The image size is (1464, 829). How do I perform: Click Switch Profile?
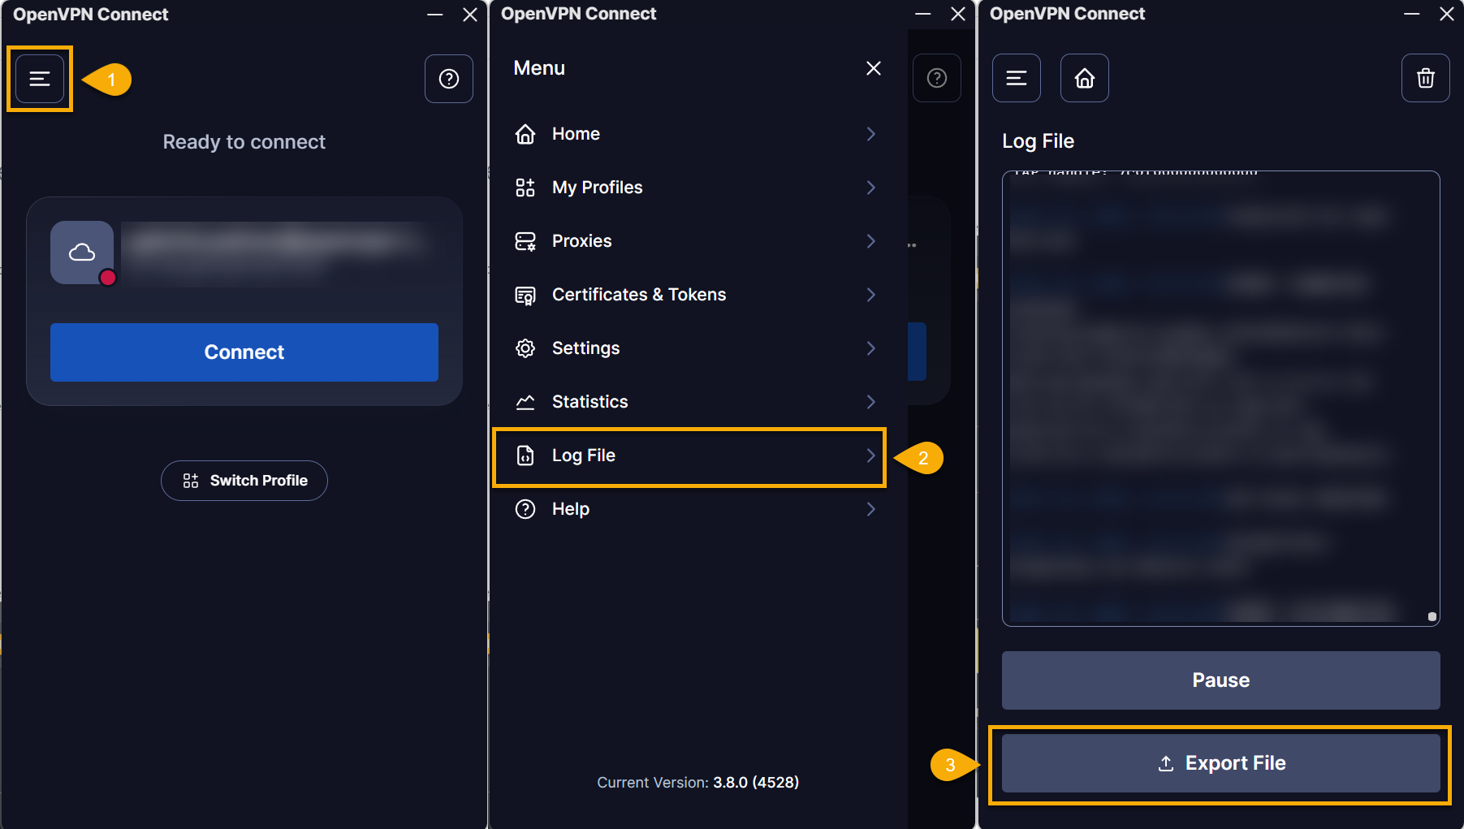244,480
